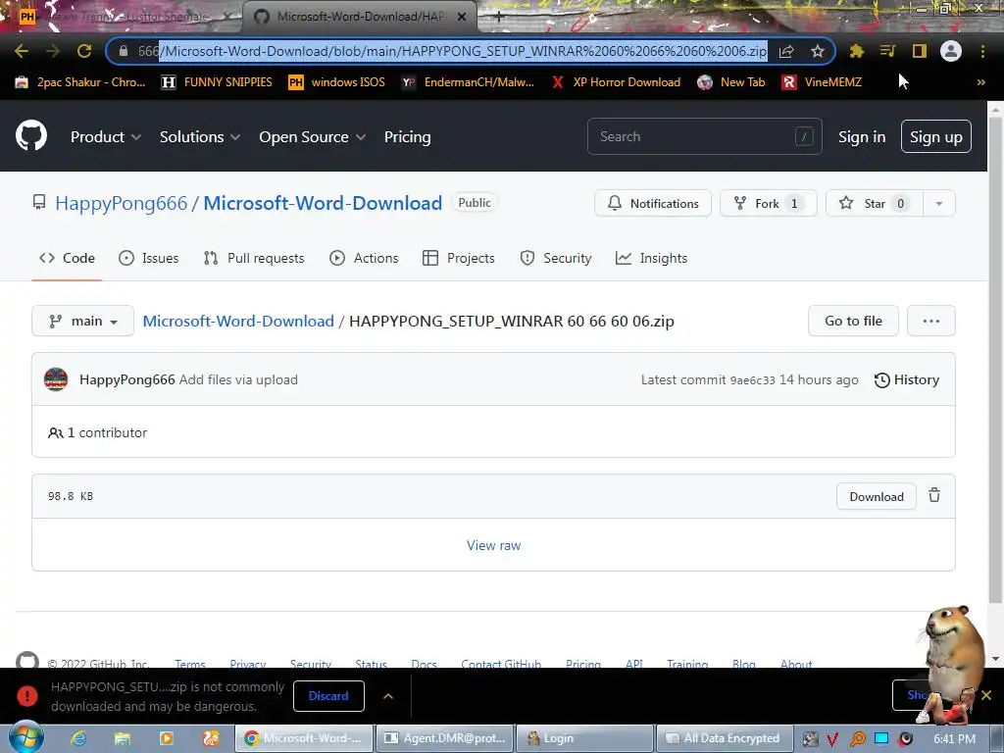Image resolution: width=1004 pixels, height=753 pixels.
Task: Show more bookmarks with double chevron
Action: (x=980, y=82)
